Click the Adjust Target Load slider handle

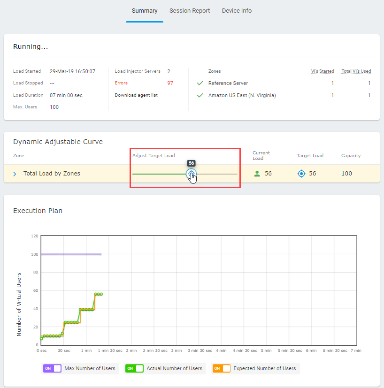tap(191, 174)
